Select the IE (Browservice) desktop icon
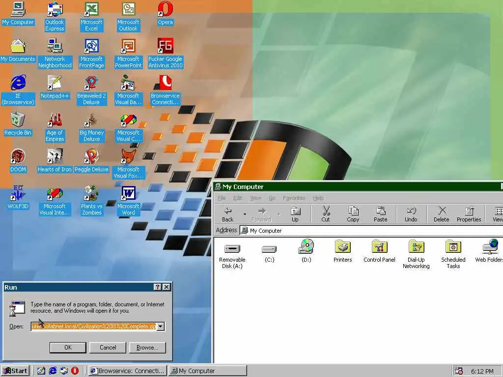Viewport: 503px width, 377px height. coord(18,90)
